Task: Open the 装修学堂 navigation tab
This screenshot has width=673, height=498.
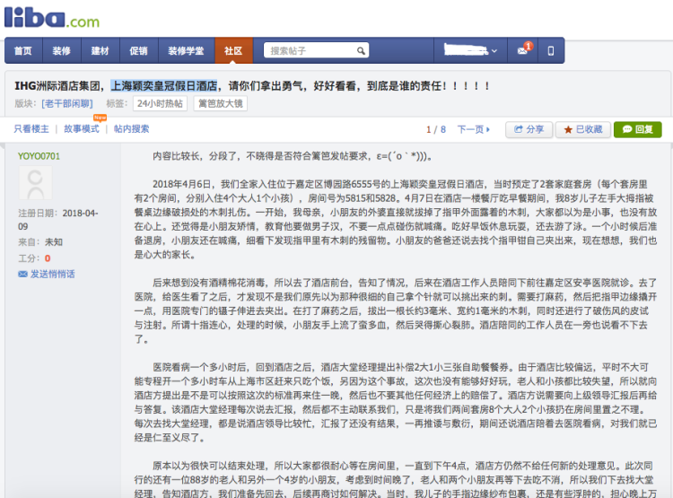Action: tap(186, 51)
